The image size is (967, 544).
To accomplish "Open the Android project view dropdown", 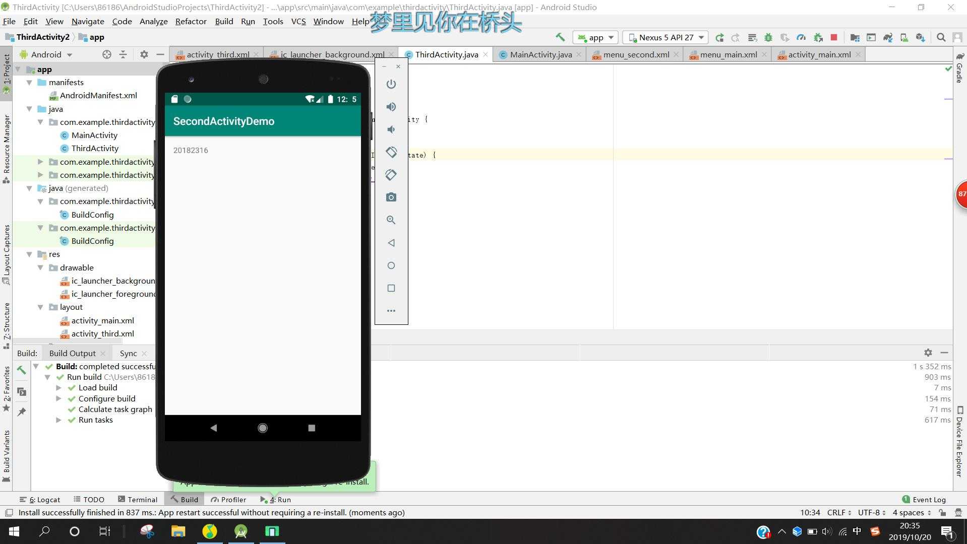I will pos(46,54).
